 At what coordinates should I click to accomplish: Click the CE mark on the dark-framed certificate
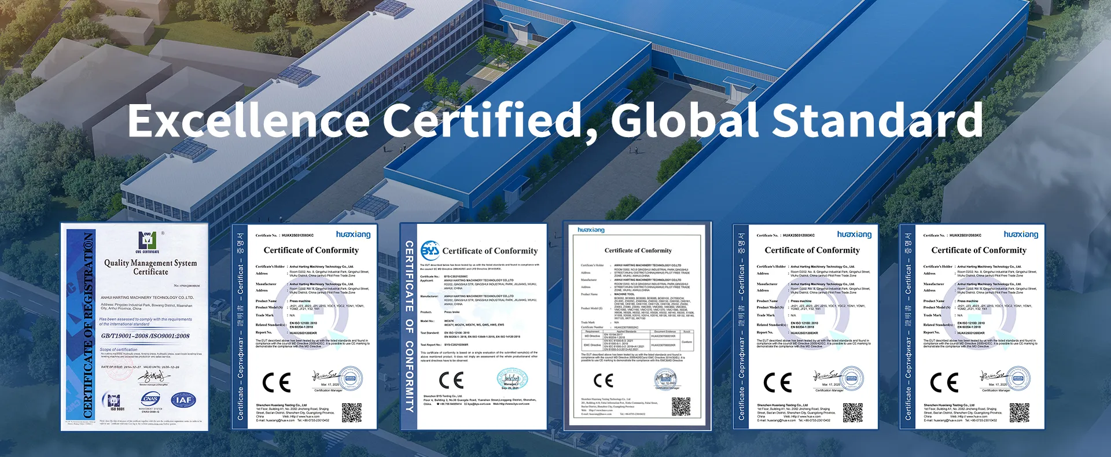[604, 380]
